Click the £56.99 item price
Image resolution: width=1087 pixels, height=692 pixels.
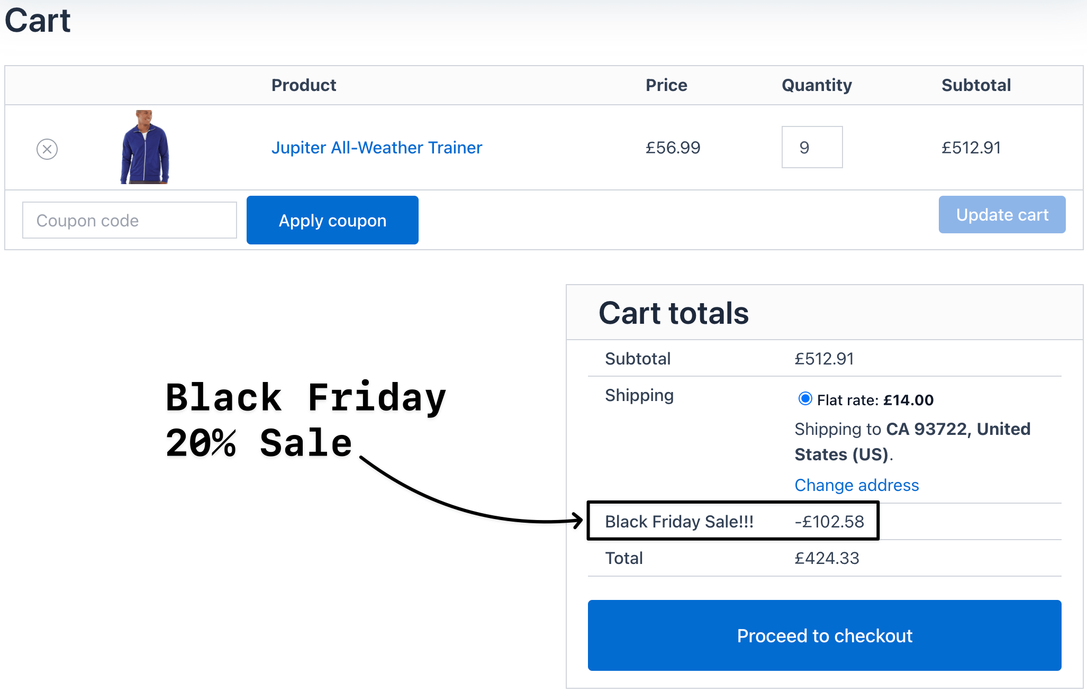pyautogui.click(x=673, y=148)
